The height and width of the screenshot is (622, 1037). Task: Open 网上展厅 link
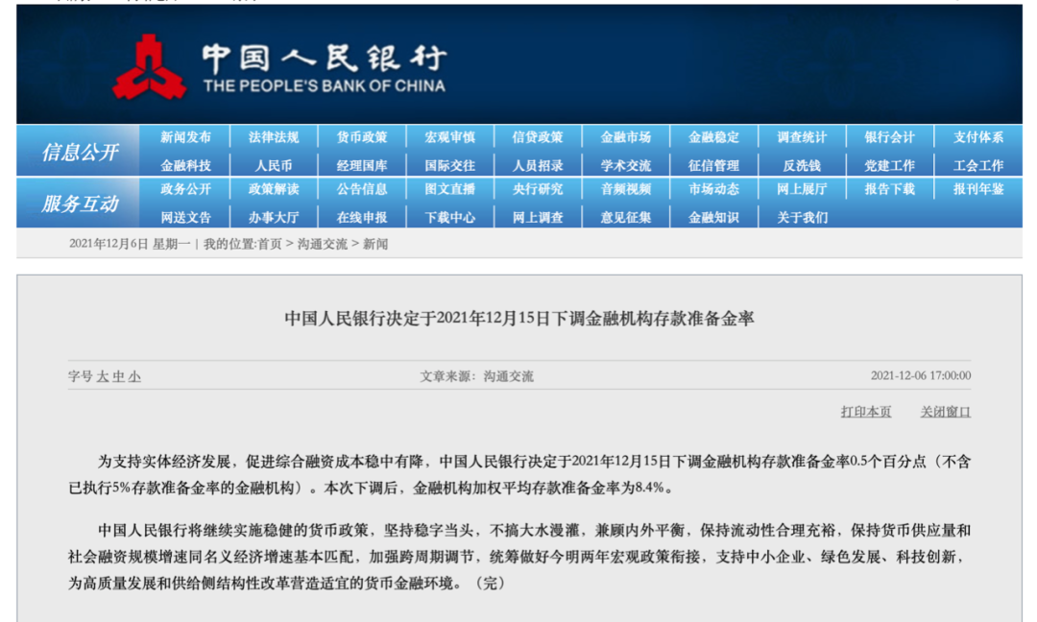[802, 189]
